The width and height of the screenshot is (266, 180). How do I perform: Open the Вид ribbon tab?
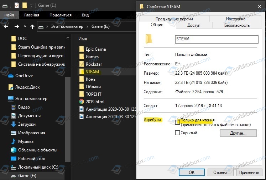click(x=85, y=15)
